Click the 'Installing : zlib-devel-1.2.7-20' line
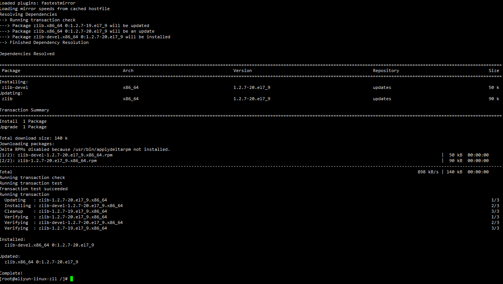503x284 pixels. [64, 206]
